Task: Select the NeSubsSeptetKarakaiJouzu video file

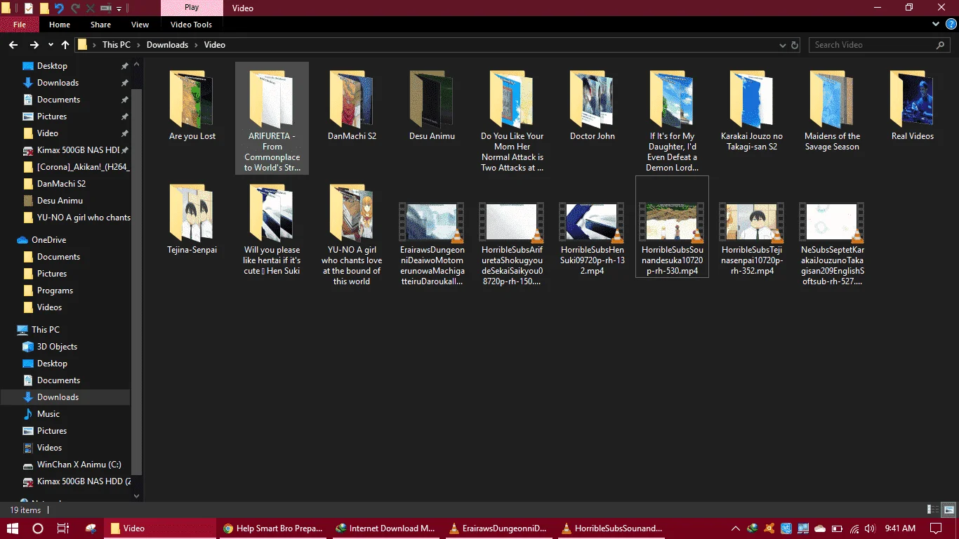Action: 832,244
